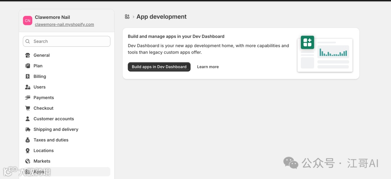Open Users settings
The height and width of the screenshot is (179, 391).
click(67, 87)
